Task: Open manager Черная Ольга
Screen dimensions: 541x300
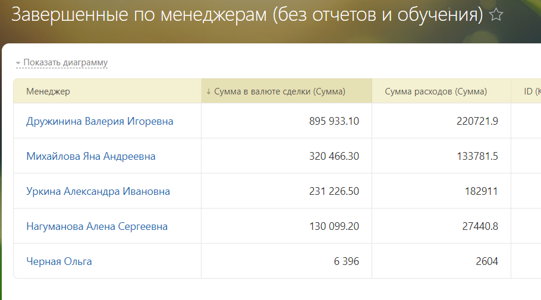Action: pyautogui.click(x=59, y=261)
